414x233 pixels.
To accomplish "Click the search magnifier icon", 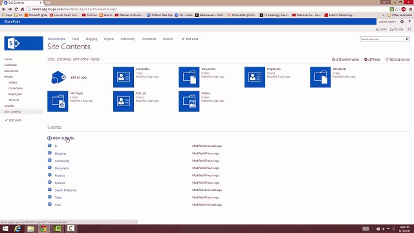I will (x=407, y=39).
